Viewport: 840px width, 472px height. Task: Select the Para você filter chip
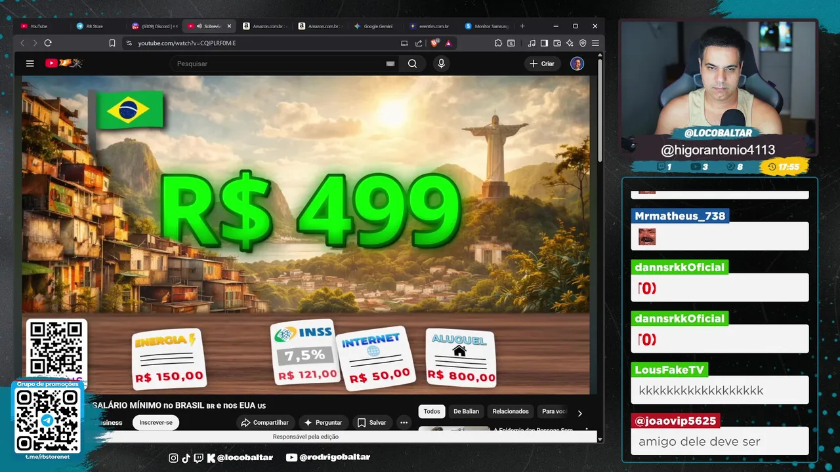553,412
